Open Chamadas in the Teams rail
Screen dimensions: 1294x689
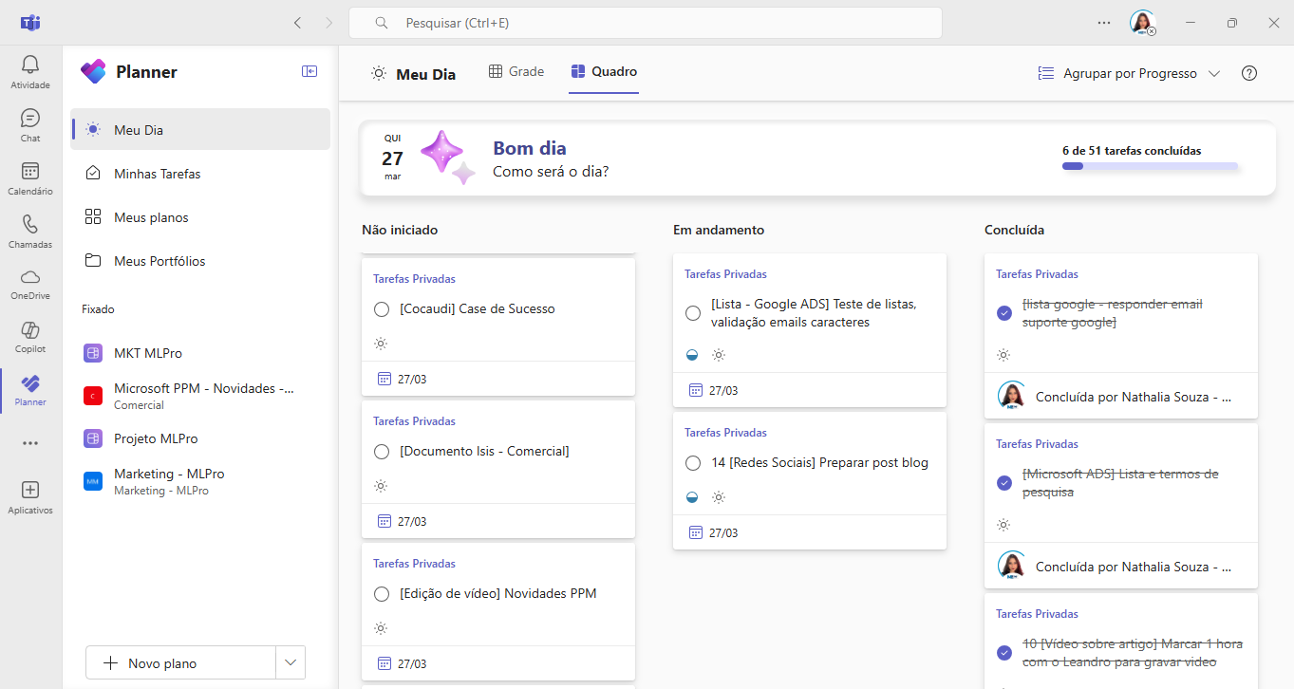point(30,232)
